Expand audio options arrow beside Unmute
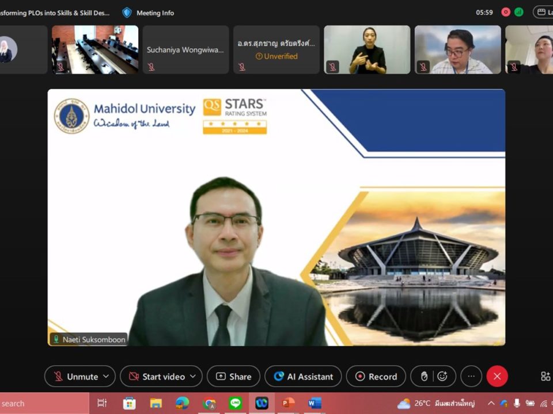 point(105,377)
